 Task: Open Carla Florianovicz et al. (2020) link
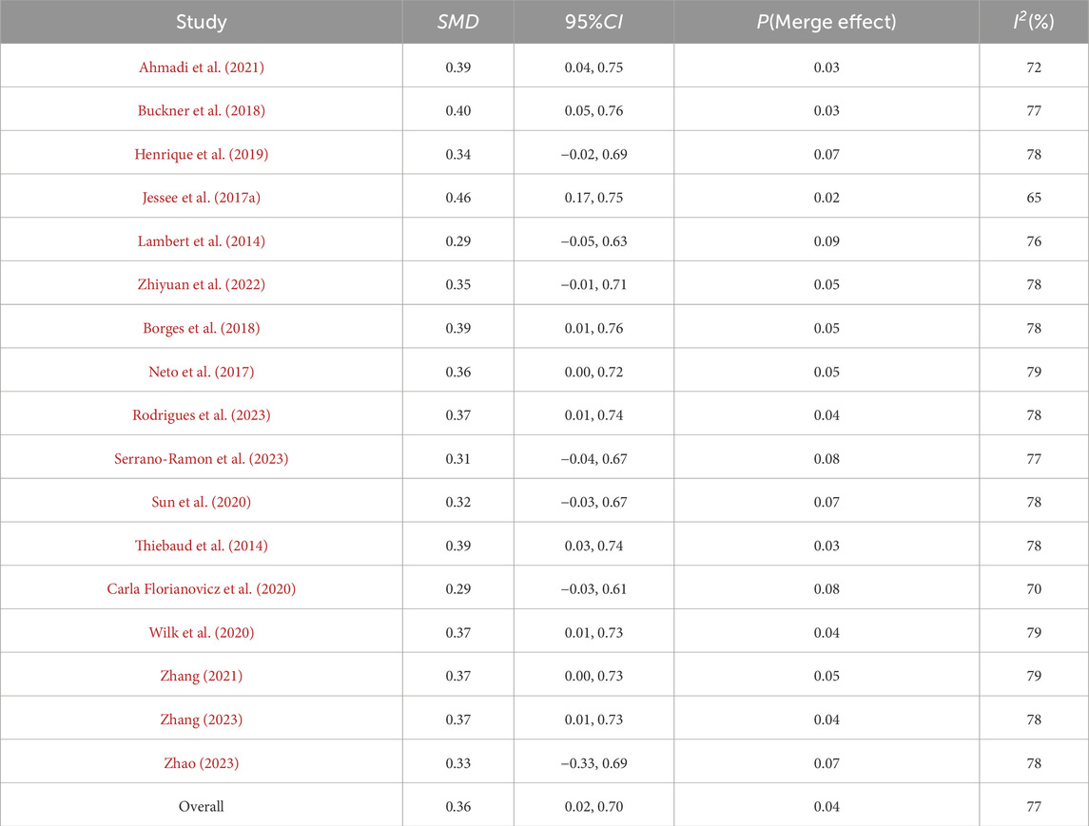click(202, 588)
